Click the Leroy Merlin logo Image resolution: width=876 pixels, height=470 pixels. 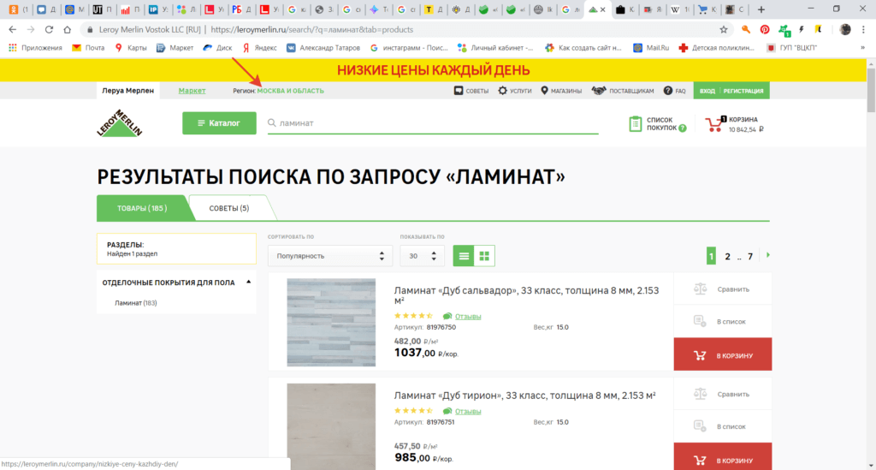click(x=119, y=123)
